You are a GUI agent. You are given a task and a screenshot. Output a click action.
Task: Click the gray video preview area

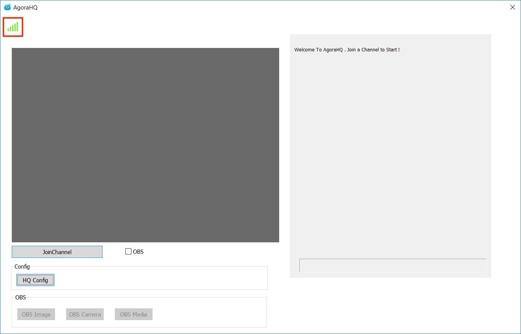[x=145, y=145]
